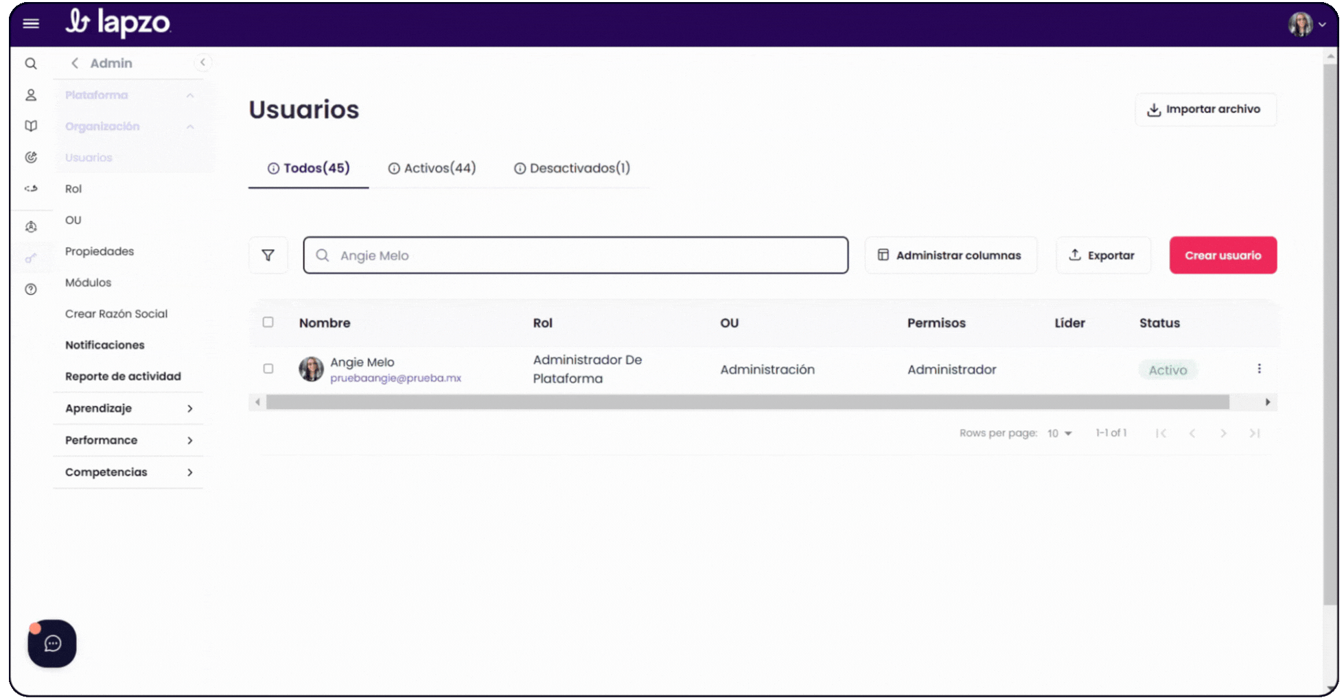This screenshot has width=1344, height=698.
Task: Select the profile person icon in sidebar
Action: pos(31,95)
